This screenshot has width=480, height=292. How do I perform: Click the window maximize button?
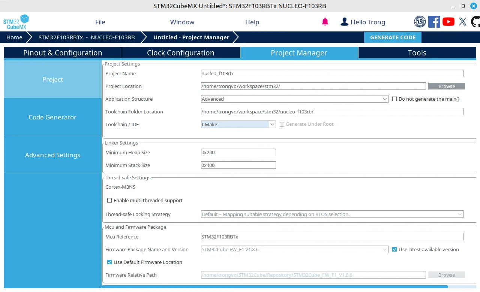tap(463, 6)
